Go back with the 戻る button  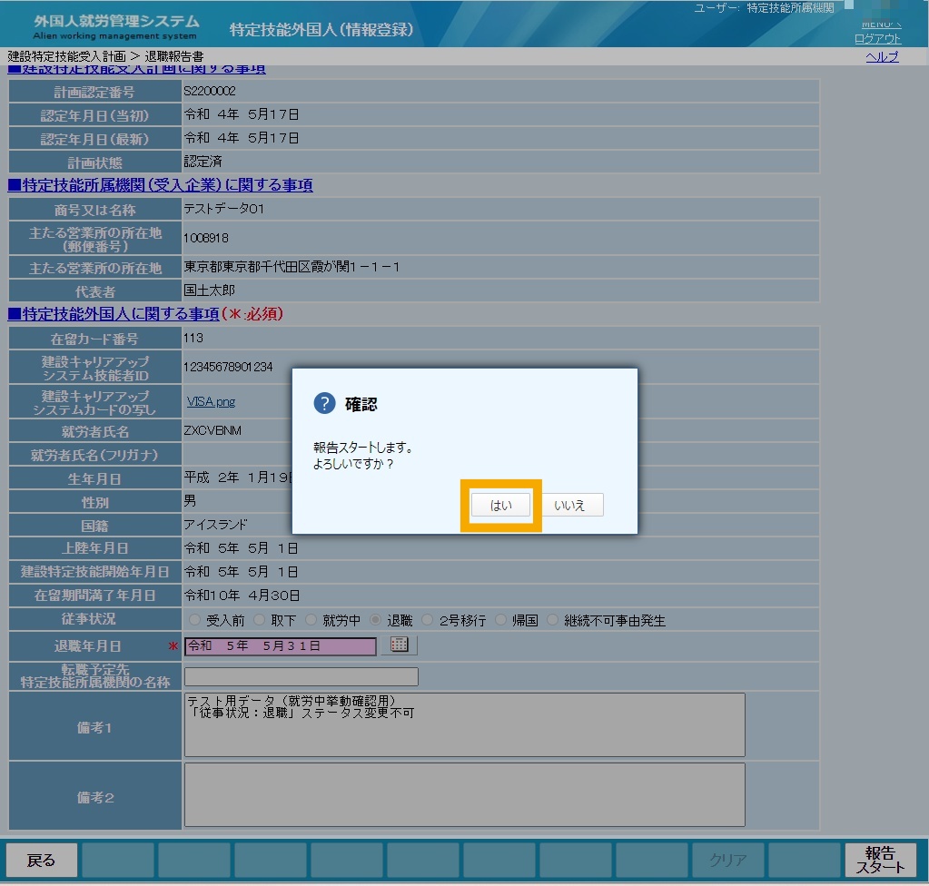42,860
